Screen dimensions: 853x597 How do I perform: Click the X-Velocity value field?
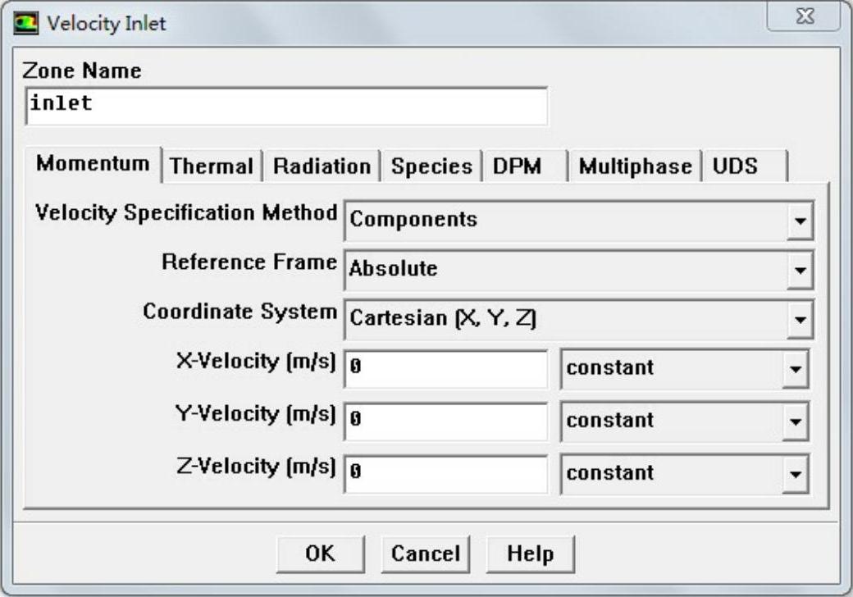click(446, 368)
